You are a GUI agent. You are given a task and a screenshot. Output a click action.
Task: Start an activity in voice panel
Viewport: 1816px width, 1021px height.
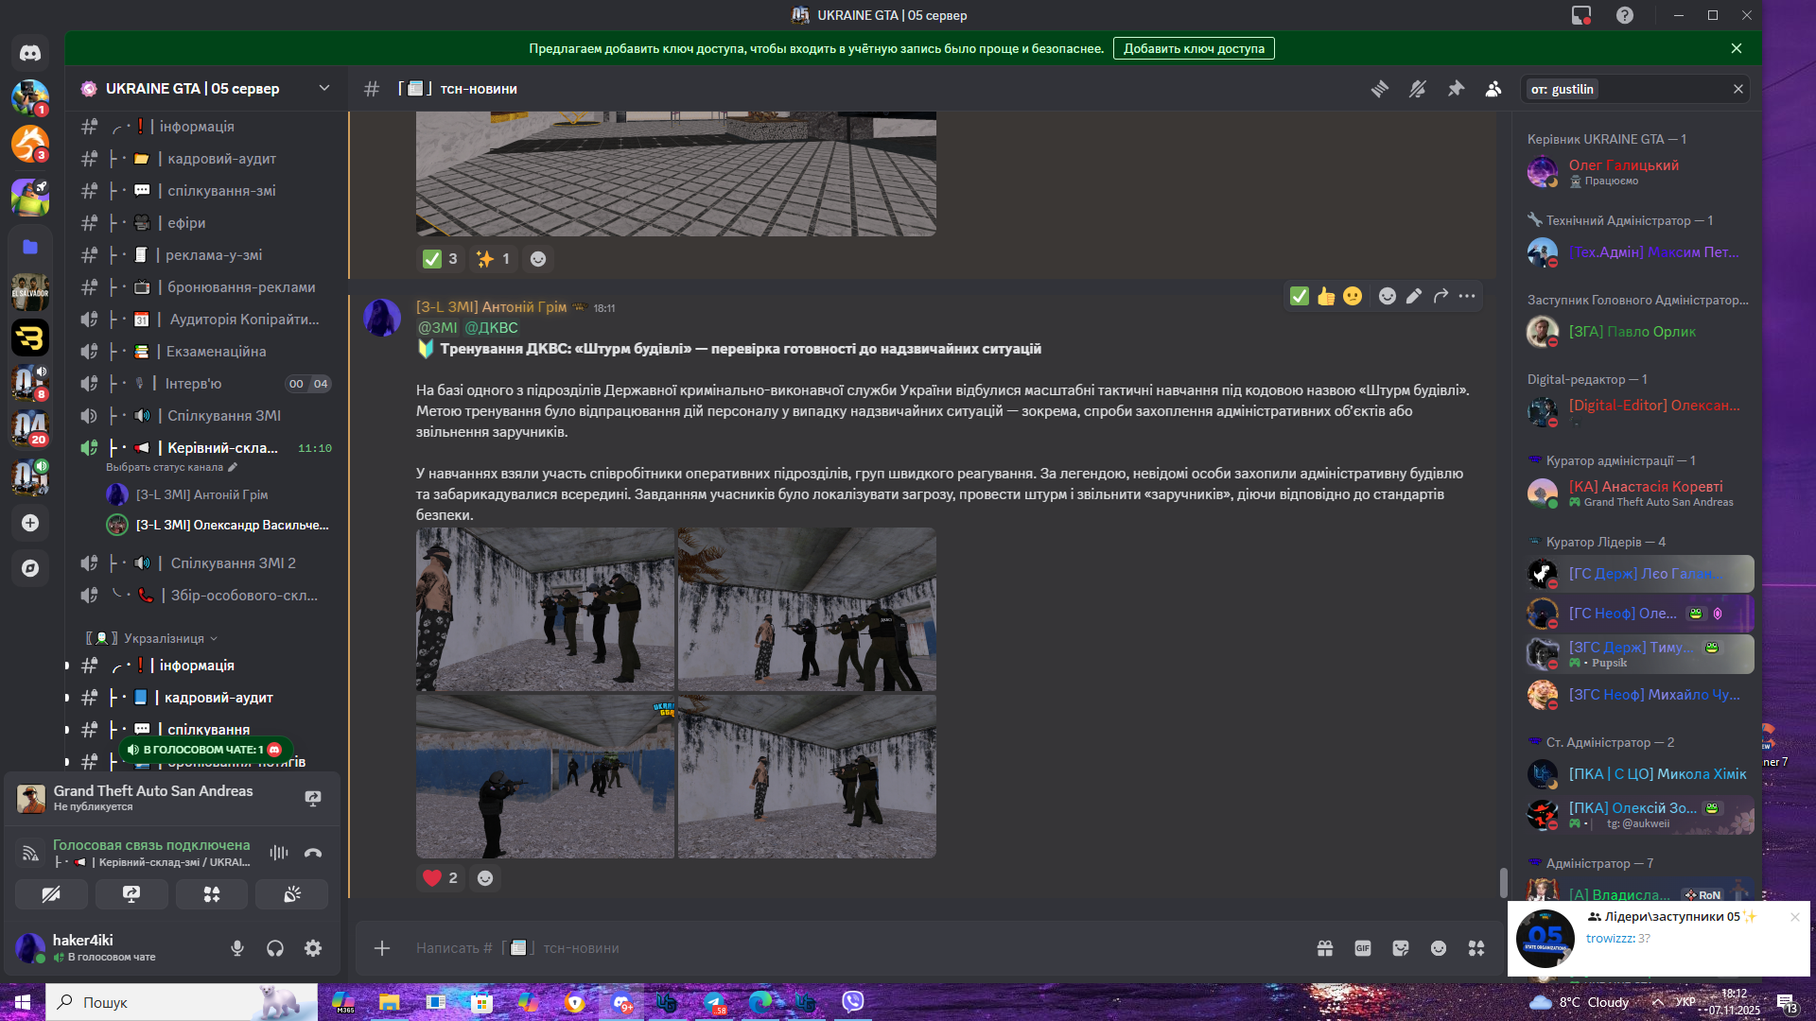(212, 894)
